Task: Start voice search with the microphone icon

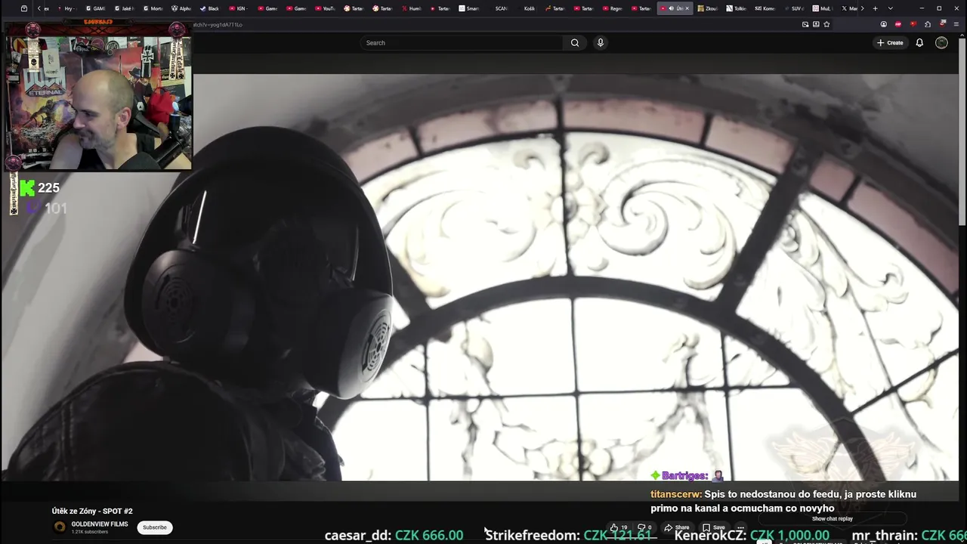Action: click(601, 43)
